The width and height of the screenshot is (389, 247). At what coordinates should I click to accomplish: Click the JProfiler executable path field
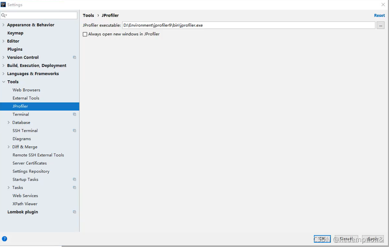click(249, 25)
